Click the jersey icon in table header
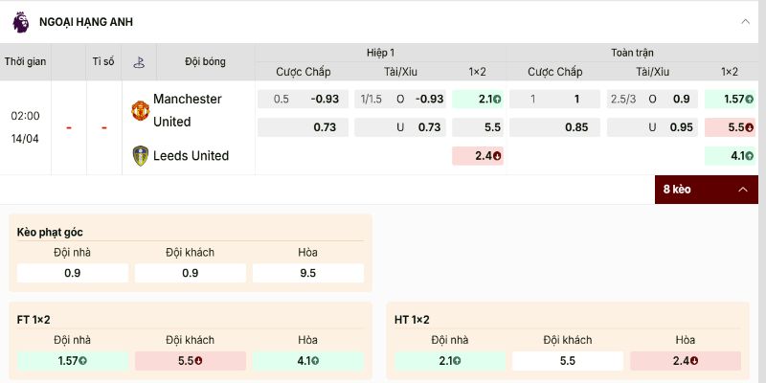Viewport: 766px width, 383px height. (139, 61)
